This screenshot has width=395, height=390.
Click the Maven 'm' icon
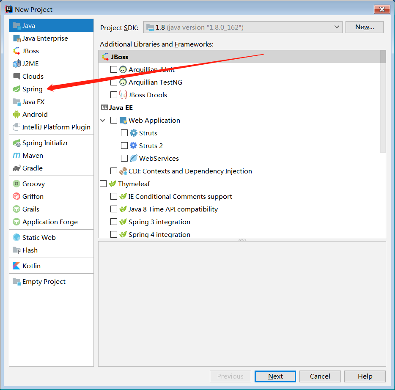(16, 155)
